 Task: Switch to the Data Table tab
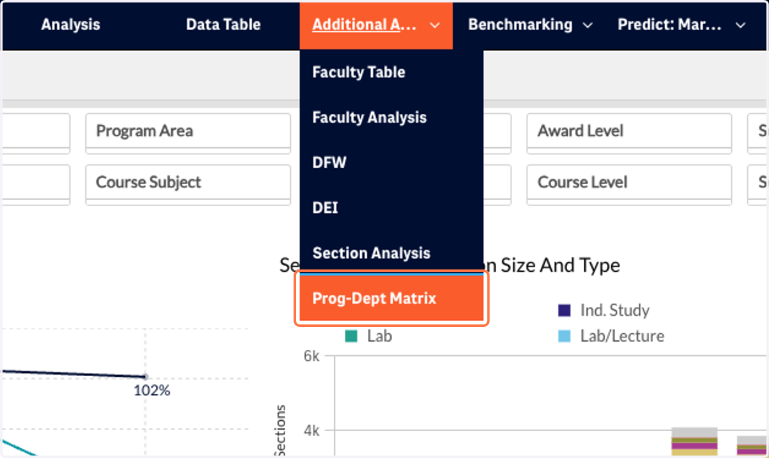tap(223, 25)
